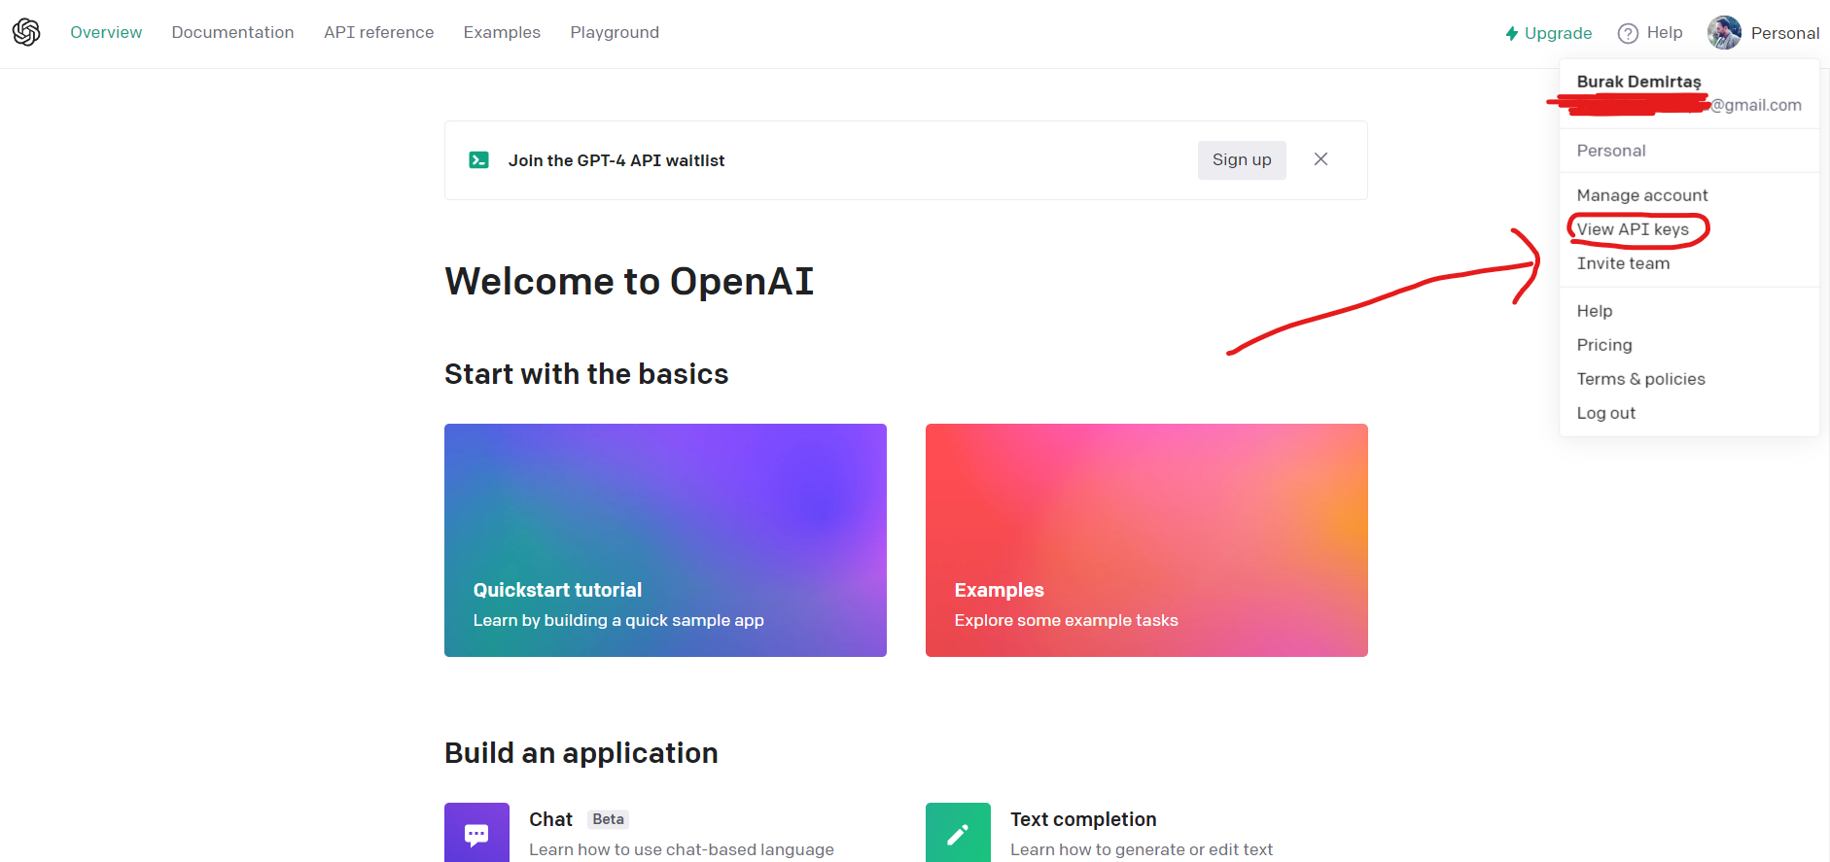1830x862 pixels.
Task: Open the Playground
Action: [x=615, y=32]
